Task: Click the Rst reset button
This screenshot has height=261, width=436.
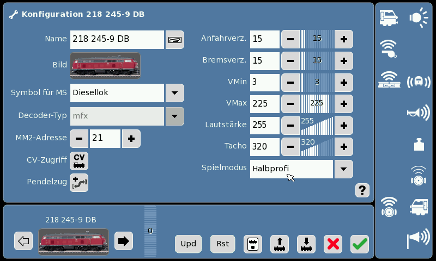Action: coord(223,244)
